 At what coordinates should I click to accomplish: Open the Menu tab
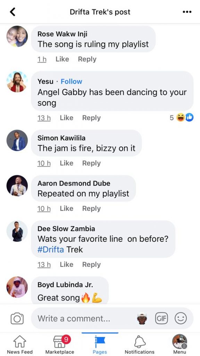click(180, 345)
